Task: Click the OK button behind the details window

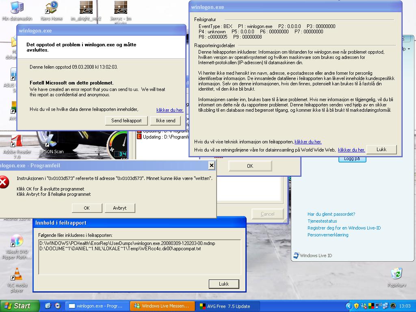Action: point(250,166)
